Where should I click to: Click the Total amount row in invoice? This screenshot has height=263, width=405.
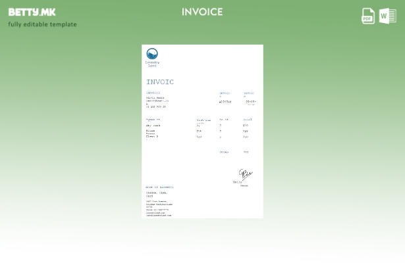(234, 152)
